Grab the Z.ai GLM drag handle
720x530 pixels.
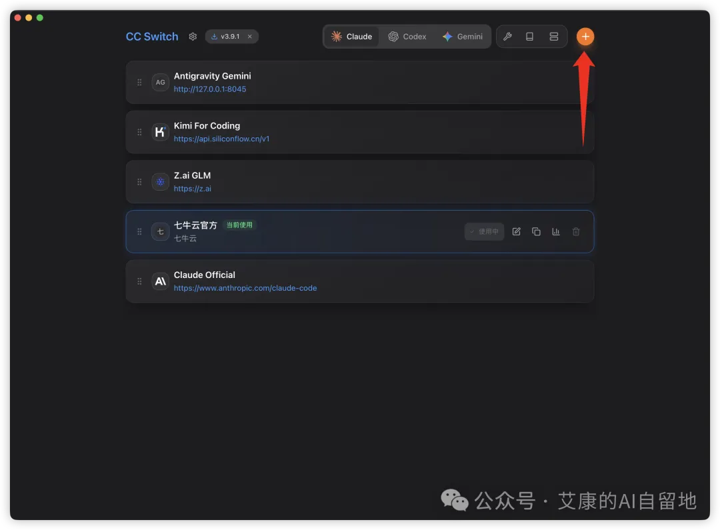point(139,182)
